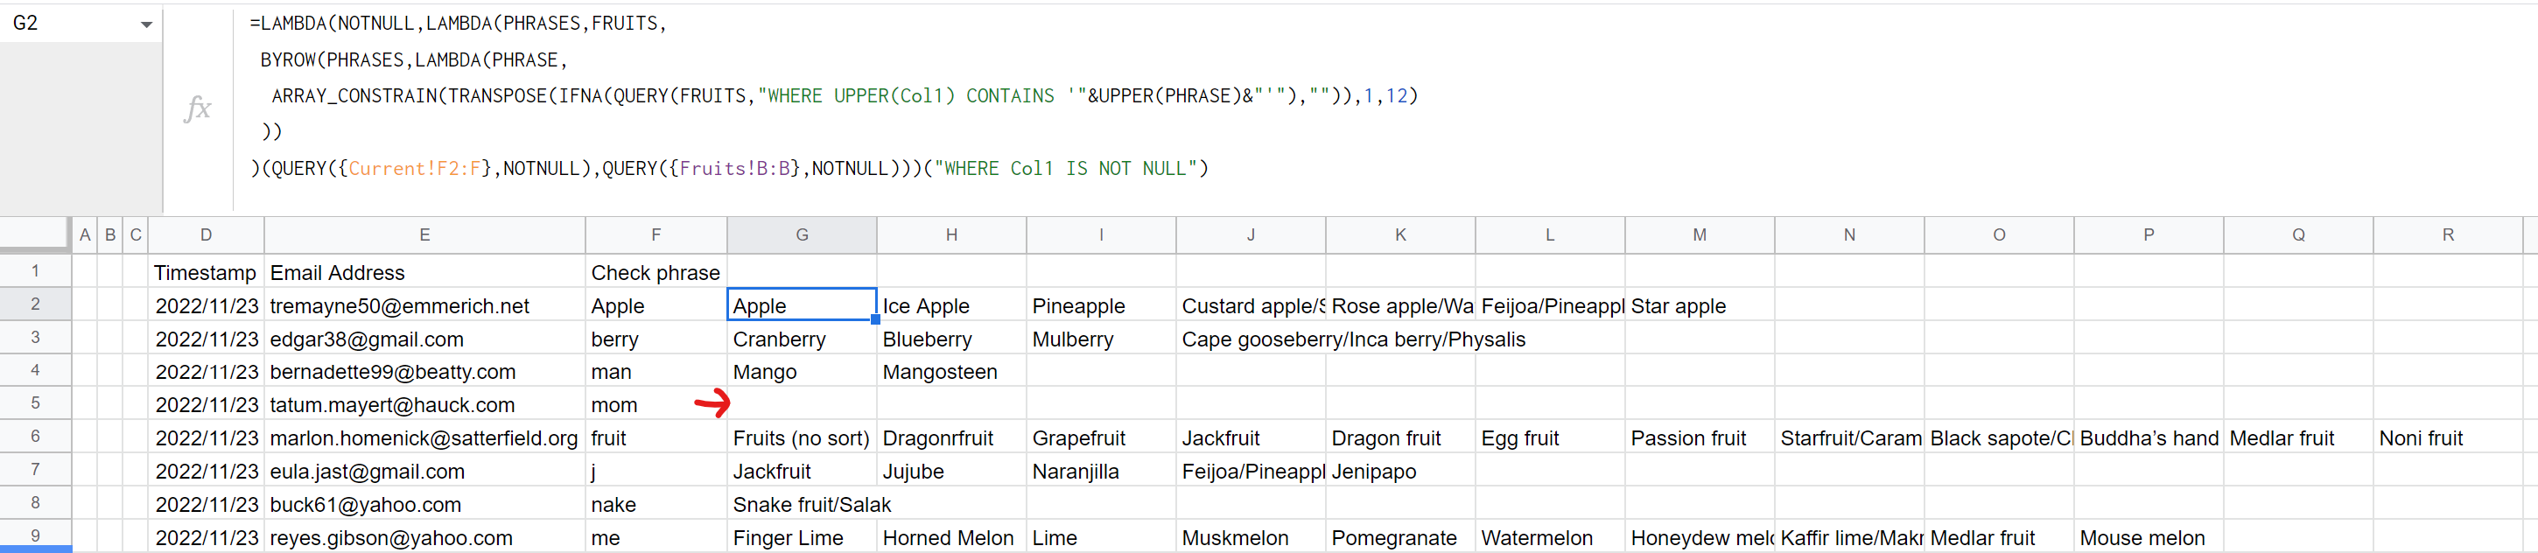Viewport: 2538px width, 553px height.
Task: Select the 'Noni fruit' cell
Action: [2446, 438]
